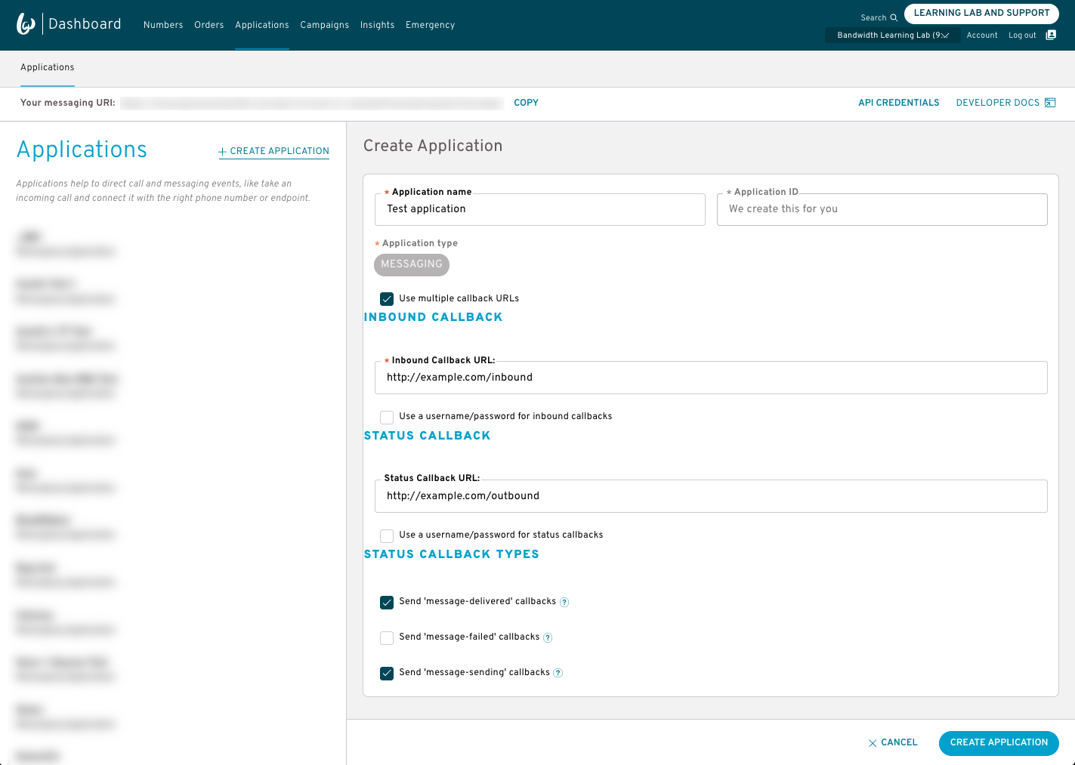Click Learning Lab and Support button
Screen dimensions: 1075x765
pos(981,13)
